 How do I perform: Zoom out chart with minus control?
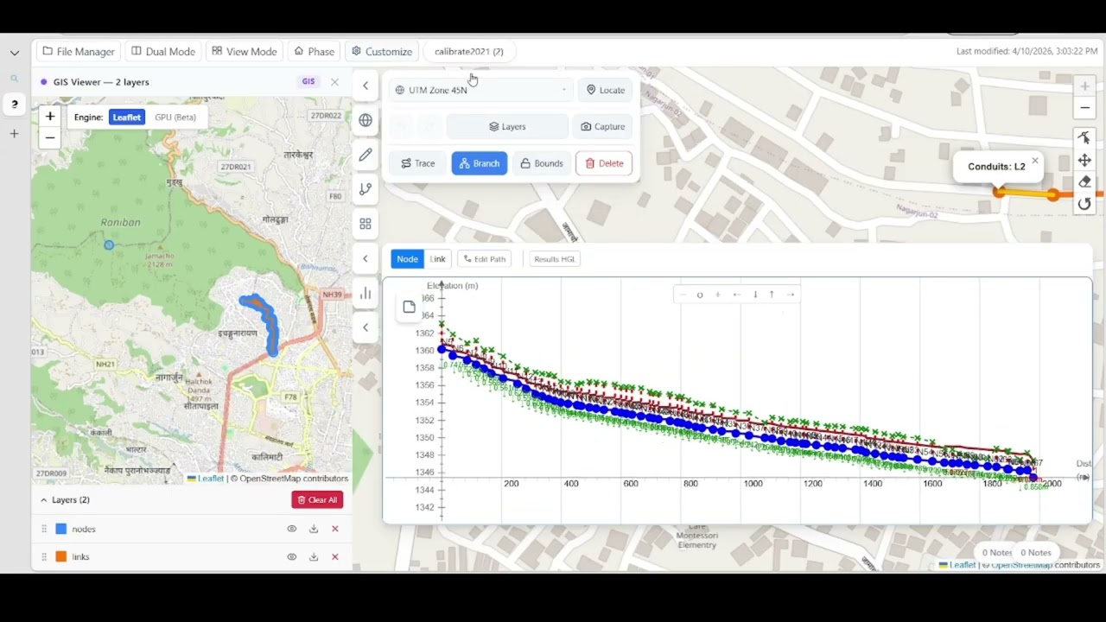pos(683,295)
